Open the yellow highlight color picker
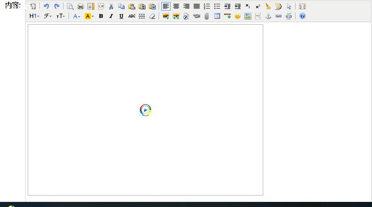 click(89, 16)
